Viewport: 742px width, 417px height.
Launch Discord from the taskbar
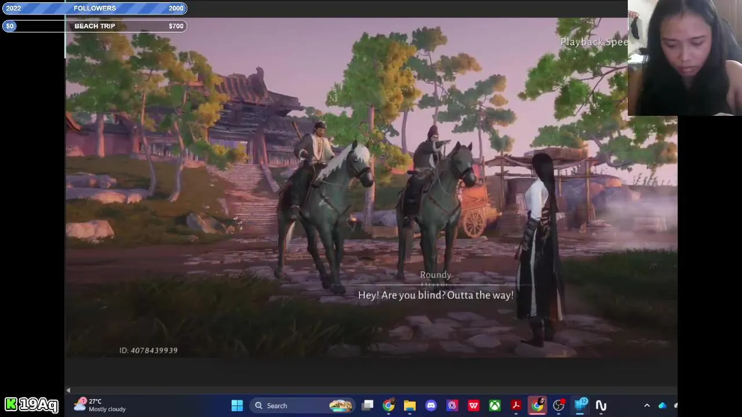[431, 405]
